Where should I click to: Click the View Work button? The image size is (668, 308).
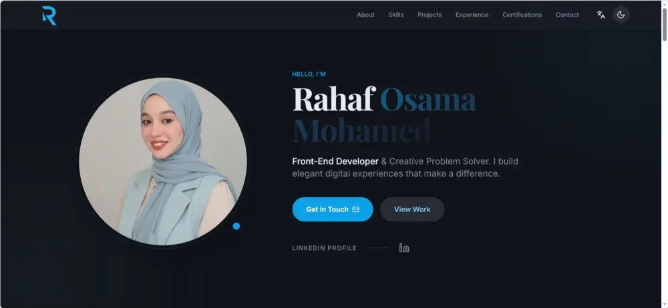tap(412, 209)
